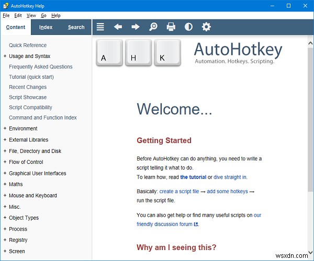314x261 pixels.
Task: Open the View menu
Action: click(x=31, y=15)
